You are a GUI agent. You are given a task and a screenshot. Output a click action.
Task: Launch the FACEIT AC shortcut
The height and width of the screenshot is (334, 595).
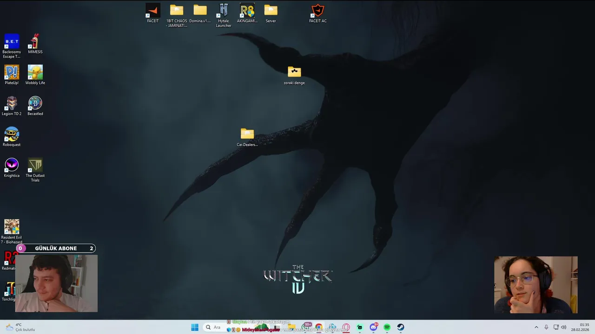(318, 13)
